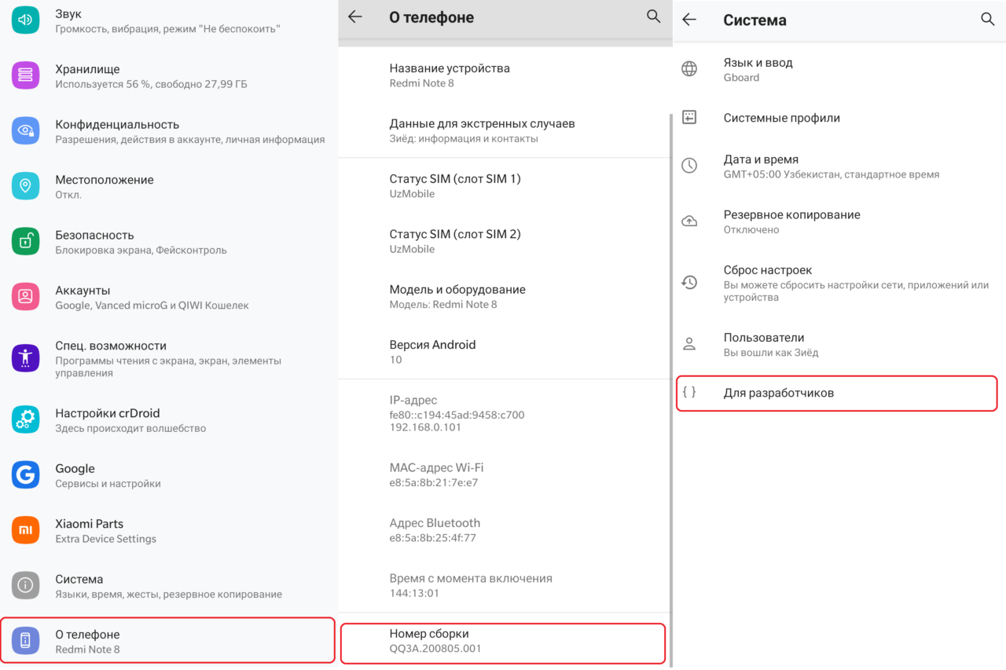Tap the MAC-адрес Wi-Fi entry

(503, 474)
